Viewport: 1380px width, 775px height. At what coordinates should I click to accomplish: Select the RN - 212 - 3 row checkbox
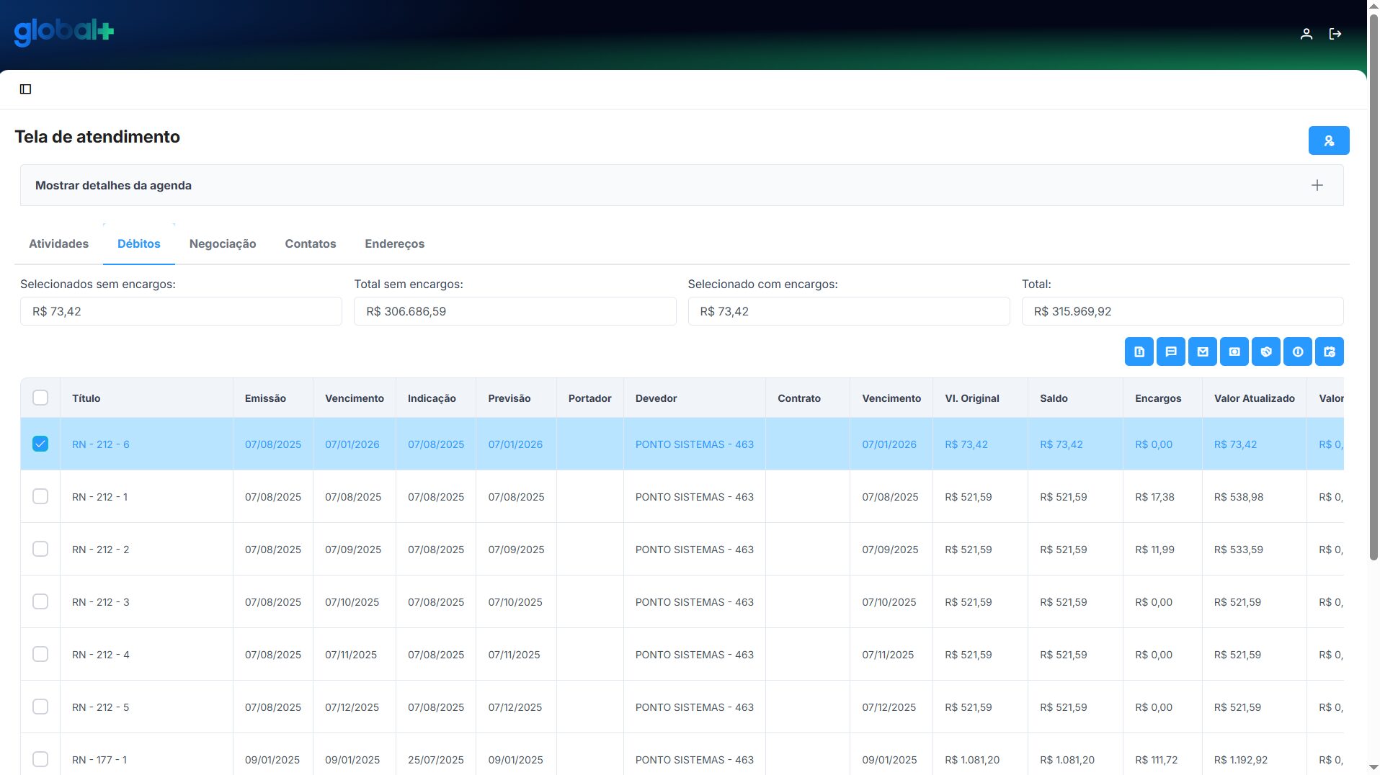tap(40, 601)
